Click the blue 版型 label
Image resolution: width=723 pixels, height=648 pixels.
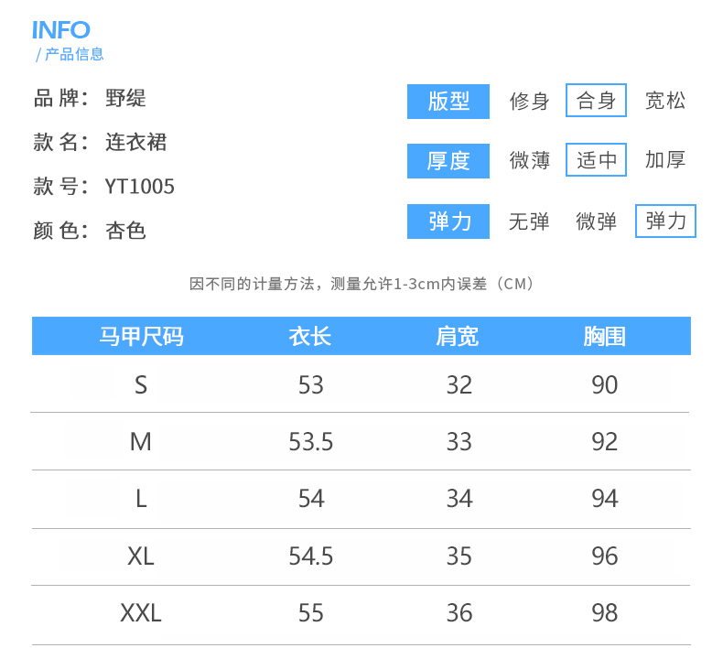point(448,102)
